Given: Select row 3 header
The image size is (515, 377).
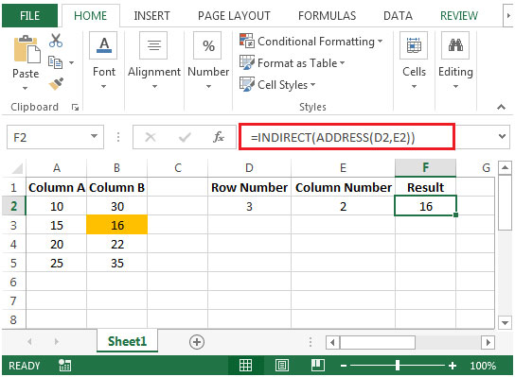Looking at the screenshot, I should pos(13,226).
